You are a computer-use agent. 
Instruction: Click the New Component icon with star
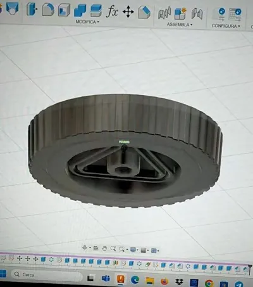click(180, 13)
